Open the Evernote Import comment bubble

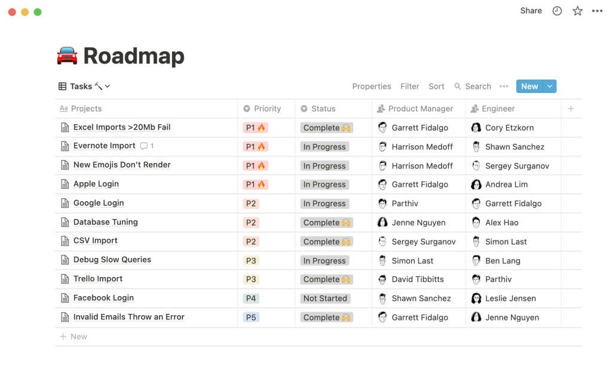point(144,146)
